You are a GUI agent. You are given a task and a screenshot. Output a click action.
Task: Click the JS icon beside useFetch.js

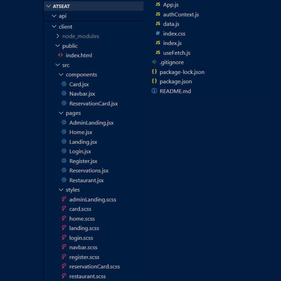[x=158, y=52]
